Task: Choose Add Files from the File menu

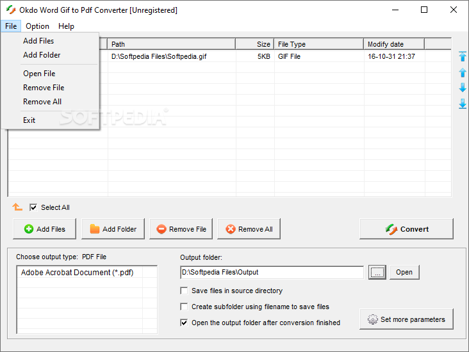Action: point(38,40)
